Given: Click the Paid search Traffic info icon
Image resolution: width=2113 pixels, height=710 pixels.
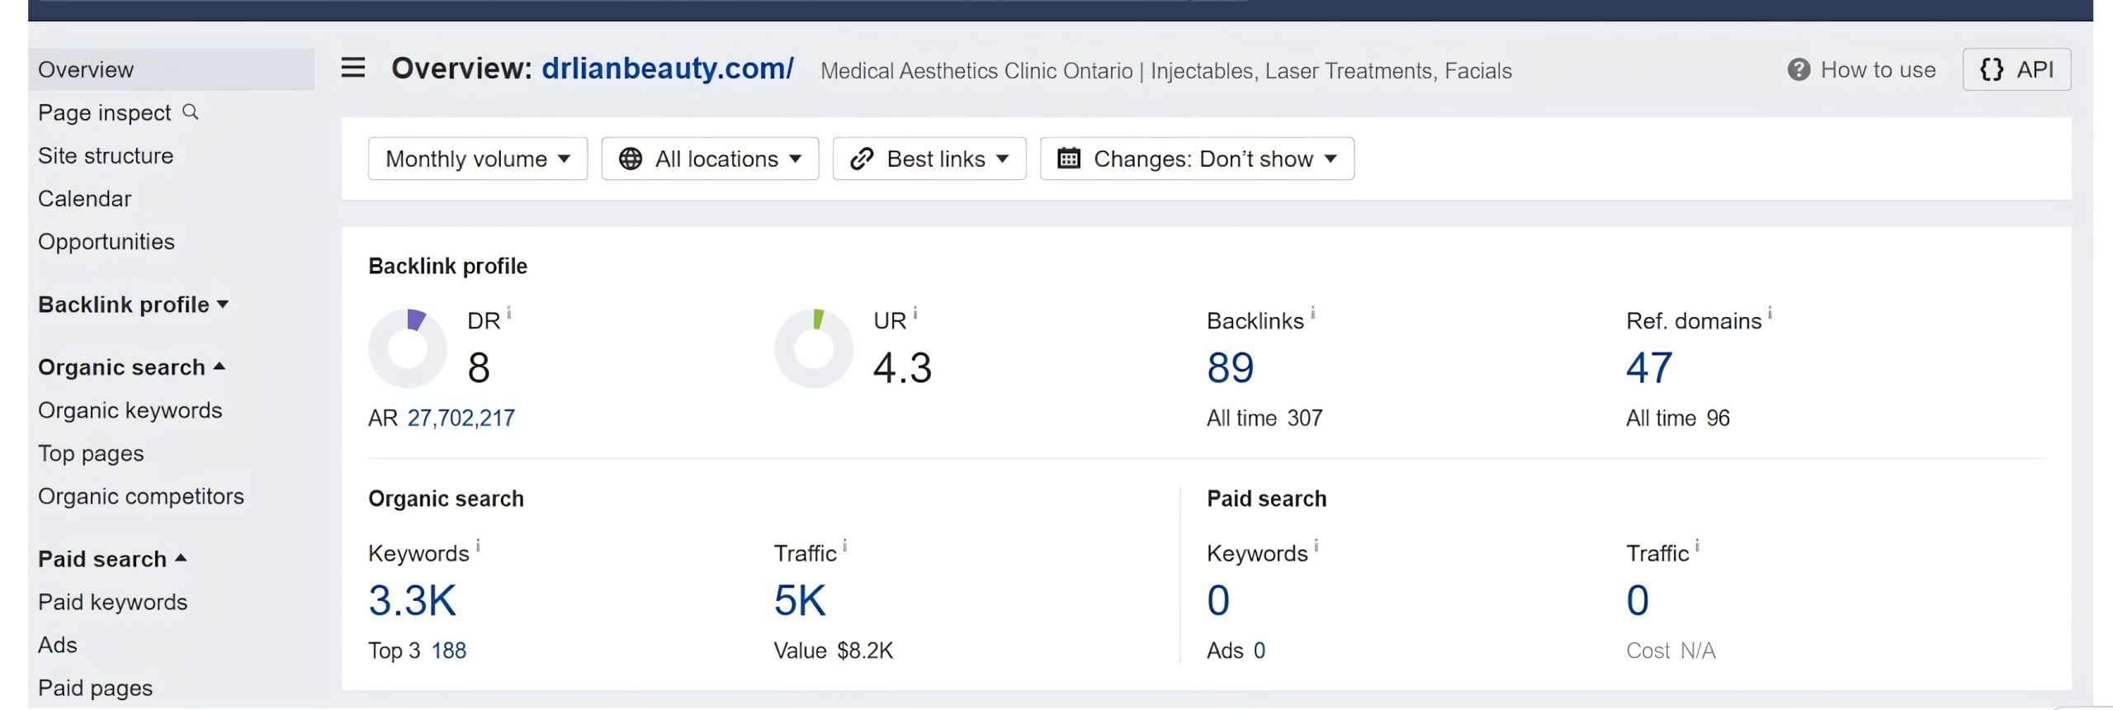Looking at the screenshot, I should pyautogui.click(x=1698, y=545).
